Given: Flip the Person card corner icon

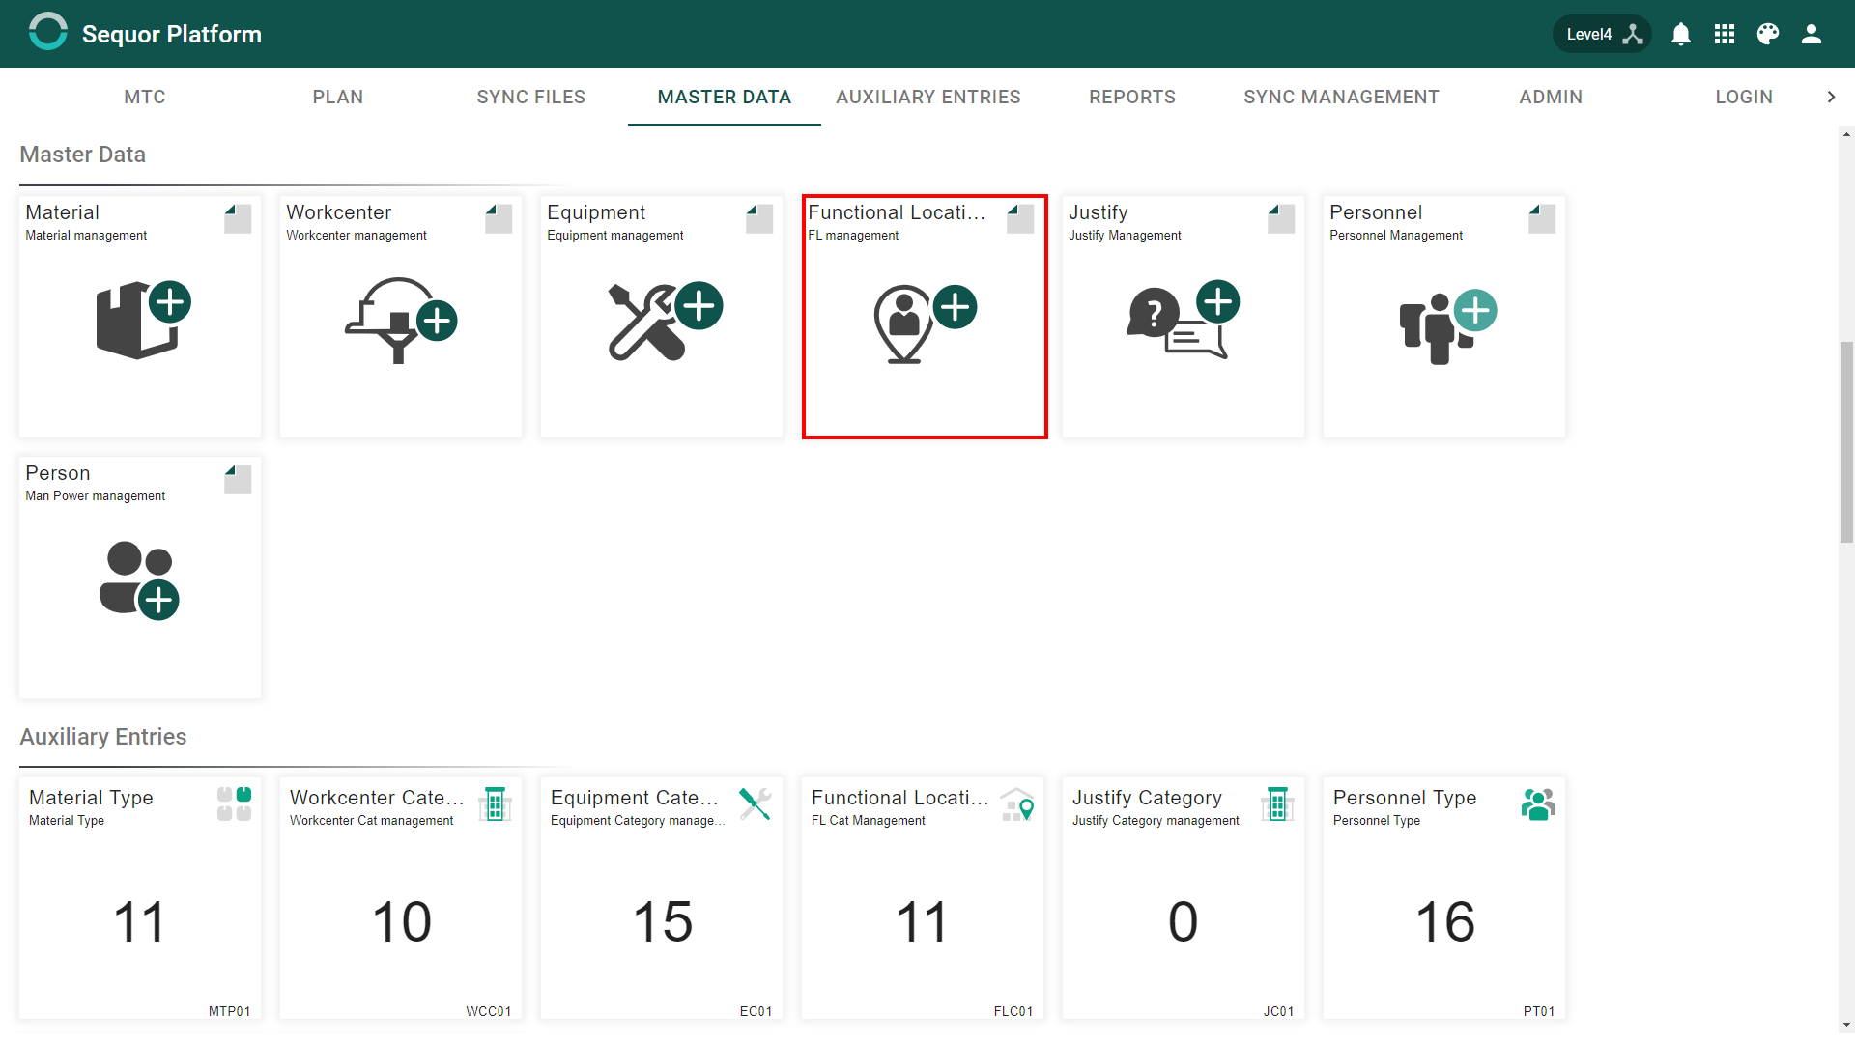Looking at the screenshot, I should pyautogui.click(x=238, y=479).
